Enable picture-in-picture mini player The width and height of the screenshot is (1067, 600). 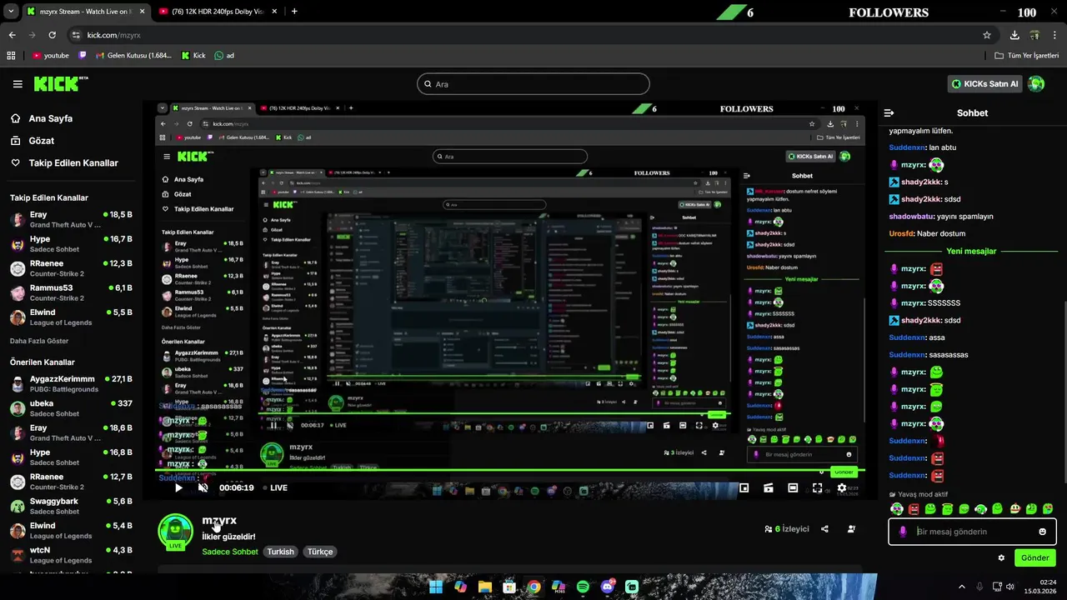click(x=744, y=488)
